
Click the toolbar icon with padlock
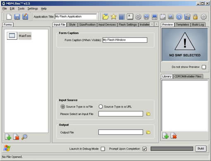coord(195,17)
